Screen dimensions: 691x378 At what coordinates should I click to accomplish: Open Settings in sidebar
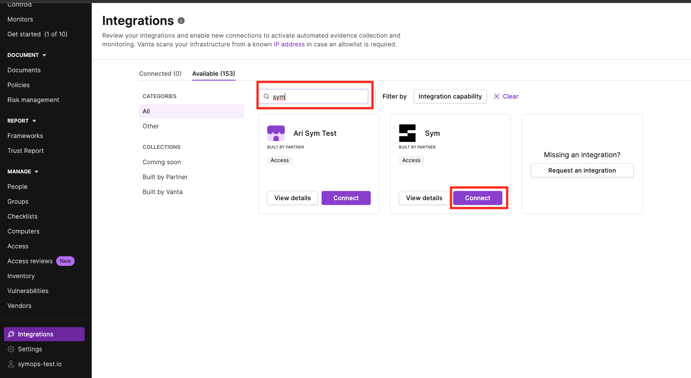click(x=30, y=349)
